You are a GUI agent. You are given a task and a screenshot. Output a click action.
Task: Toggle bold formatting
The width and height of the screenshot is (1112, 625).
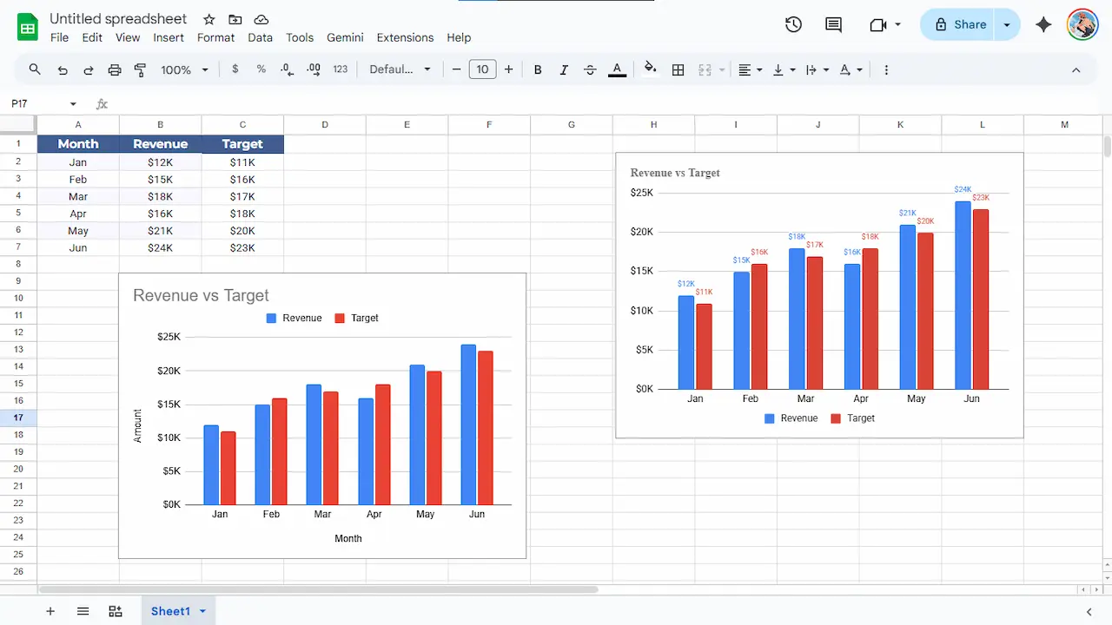tap(538, 69)
